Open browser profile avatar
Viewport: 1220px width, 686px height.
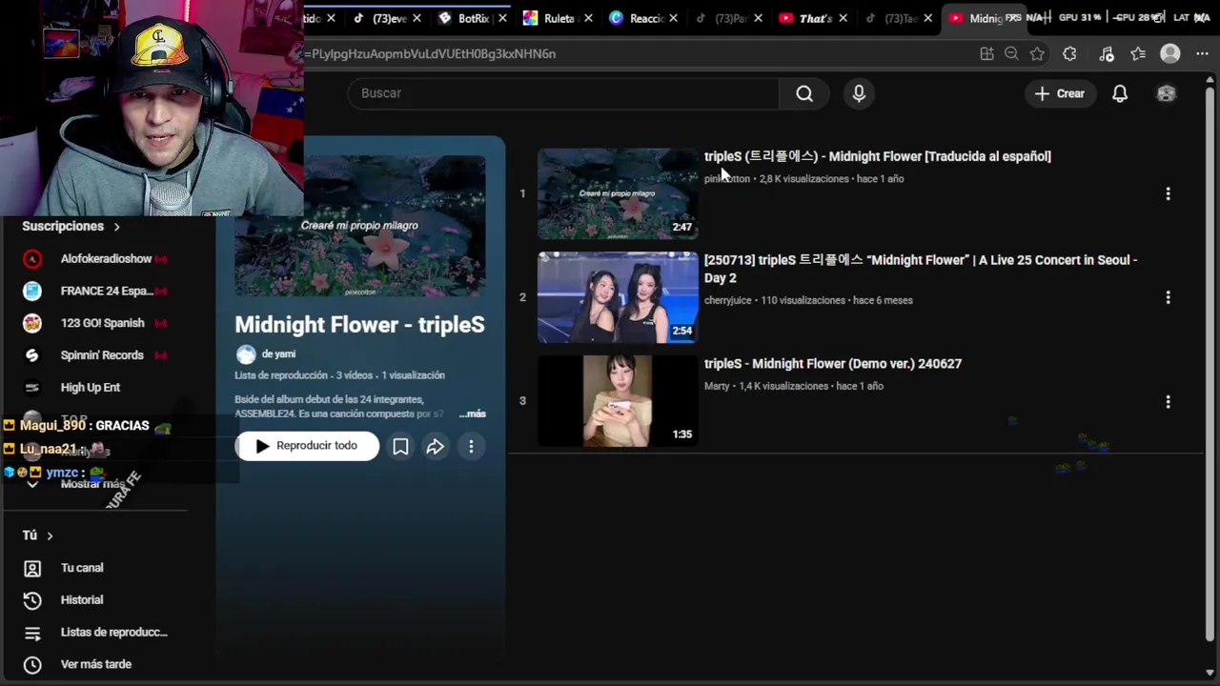[1170, 54]
